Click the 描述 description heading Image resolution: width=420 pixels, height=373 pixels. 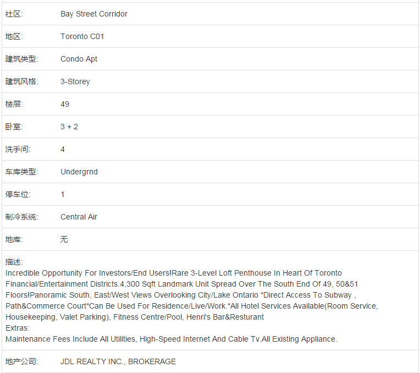coord(14,262)
